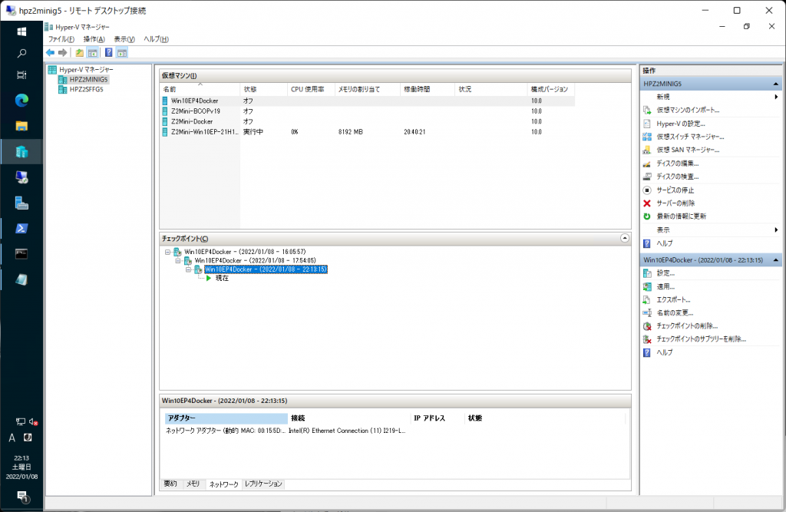Image resolution: width=786 pixels, height=512 pixels.
Task: Import a virtual machine (仮想マシンのインポート)
Action: [687, 110]
